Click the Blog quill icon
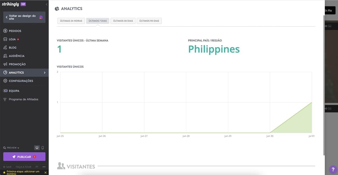This screenshot has width=338, height=175. [5, 48]
